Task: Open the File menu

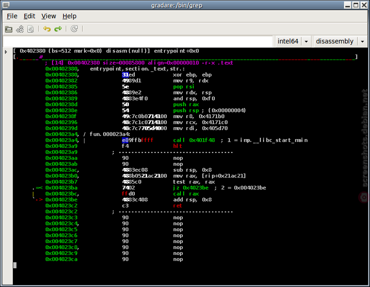Action: point(12,16)
